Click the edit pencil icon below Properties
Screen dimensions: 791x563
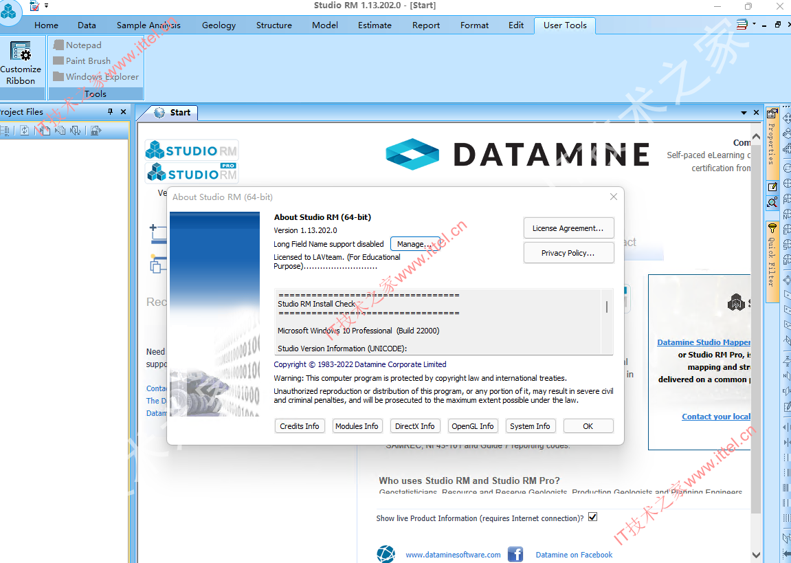(x=772, y=187)
